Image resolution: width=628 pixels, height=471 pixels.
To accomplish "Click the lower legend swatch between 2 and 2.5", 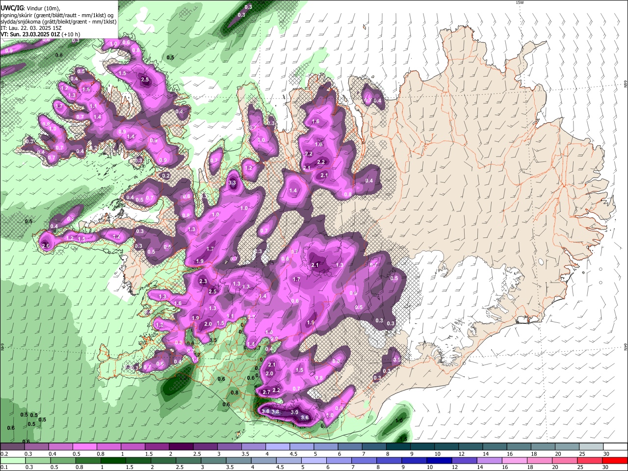I will 163,460.
